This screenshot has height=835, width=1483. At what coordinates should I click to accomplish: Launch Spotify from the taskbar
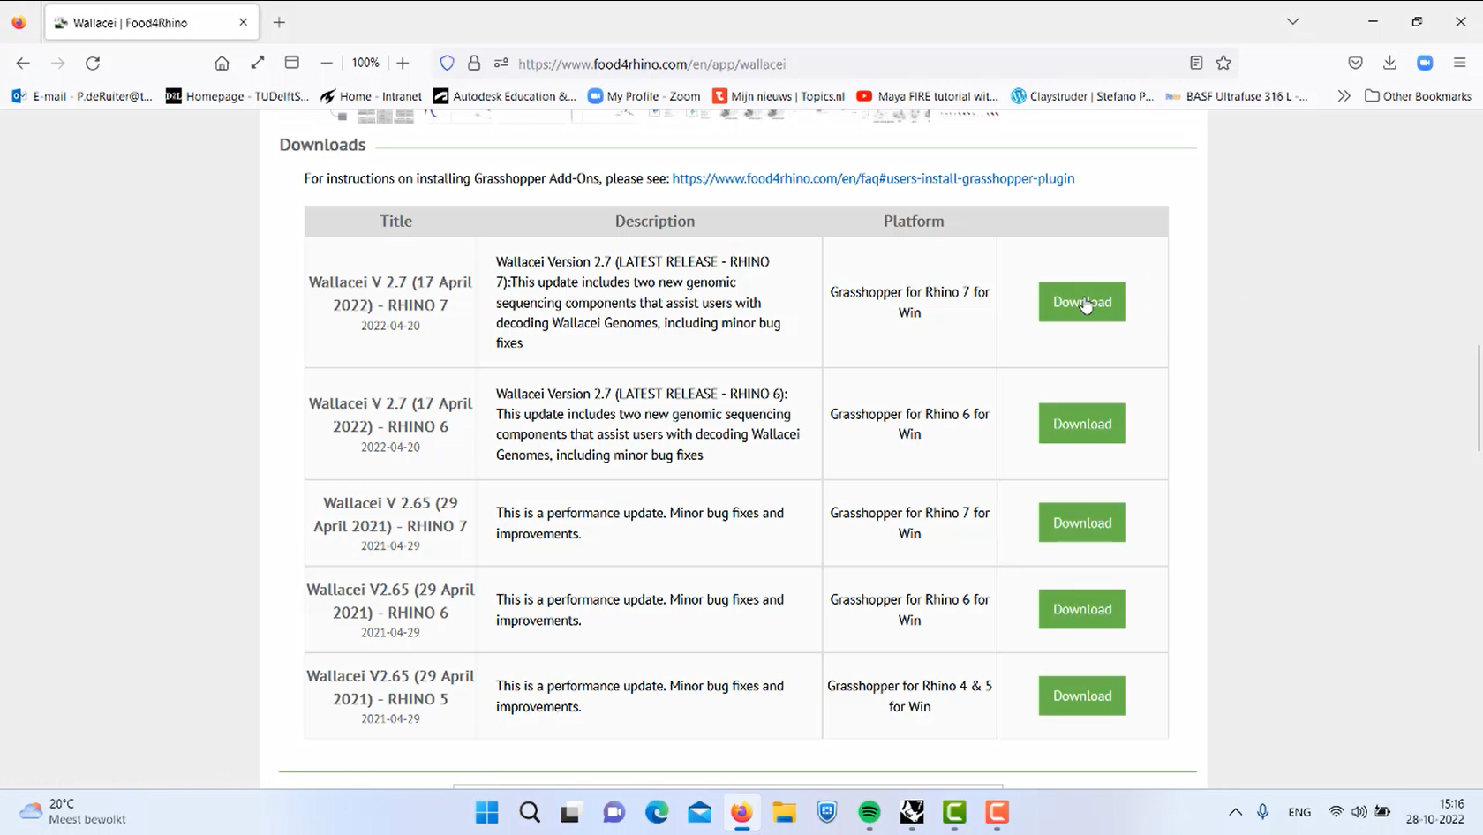[869, 813]
